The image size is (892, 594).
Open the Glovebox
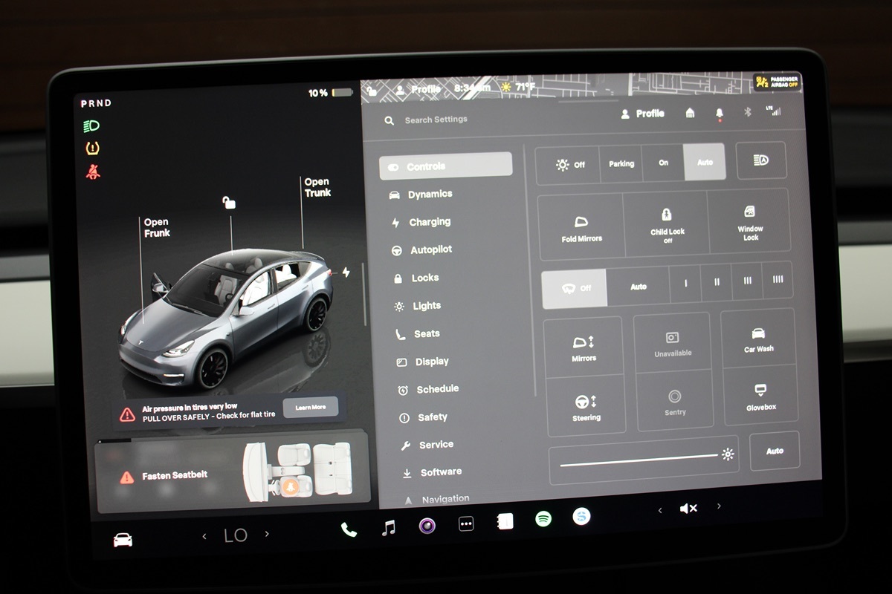click(760, 396)
